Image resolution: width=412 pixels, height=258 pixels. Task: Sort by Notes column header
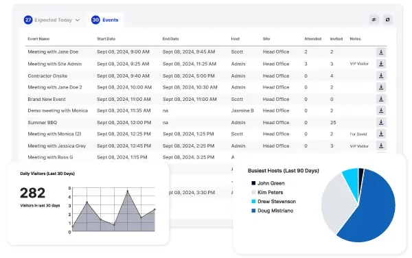tap(355, 39)
